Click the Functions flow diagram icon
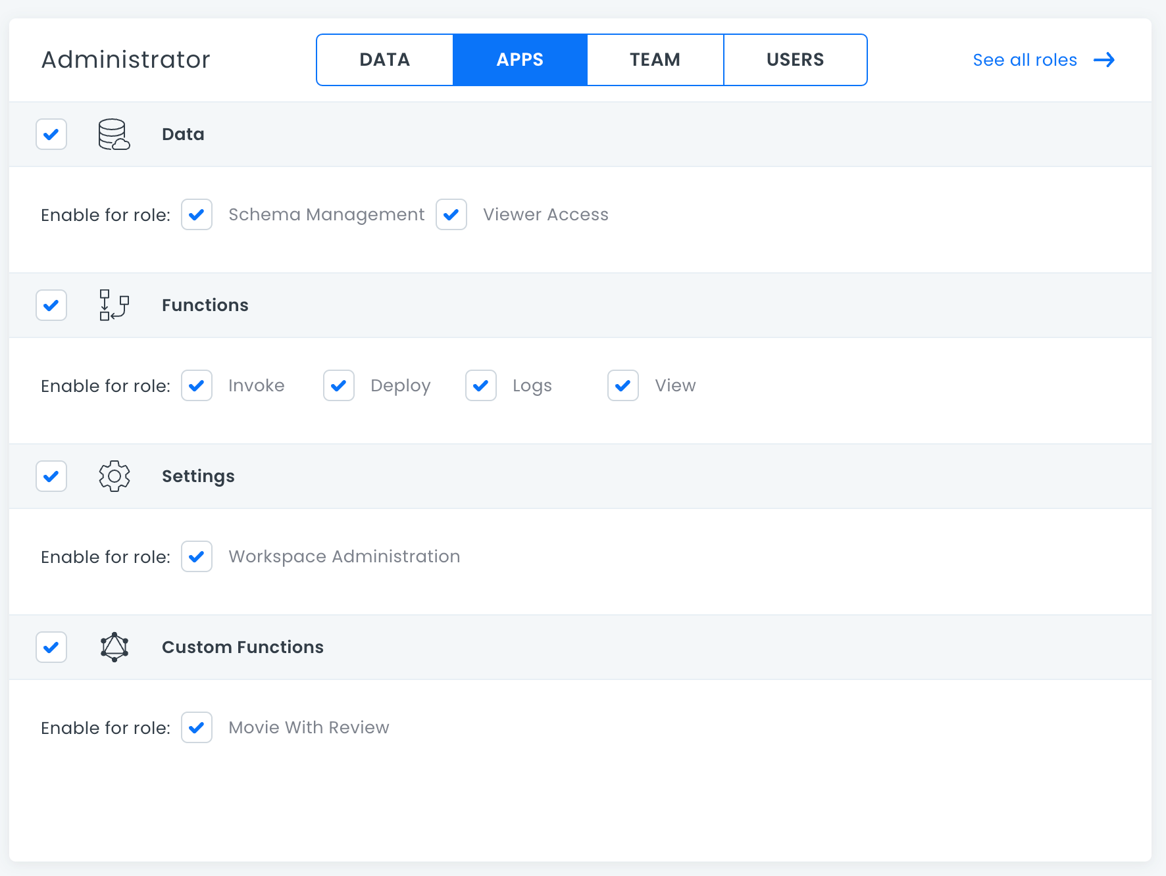 (x=114, y=305)
